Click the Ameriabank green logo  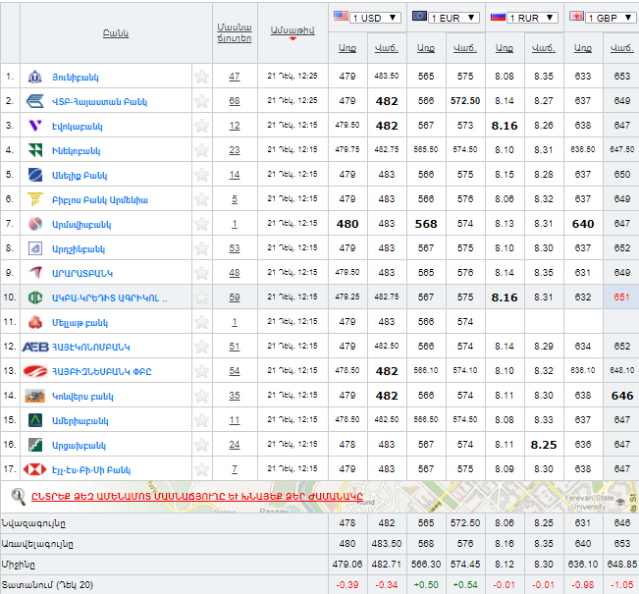click(x=35, y=420)
